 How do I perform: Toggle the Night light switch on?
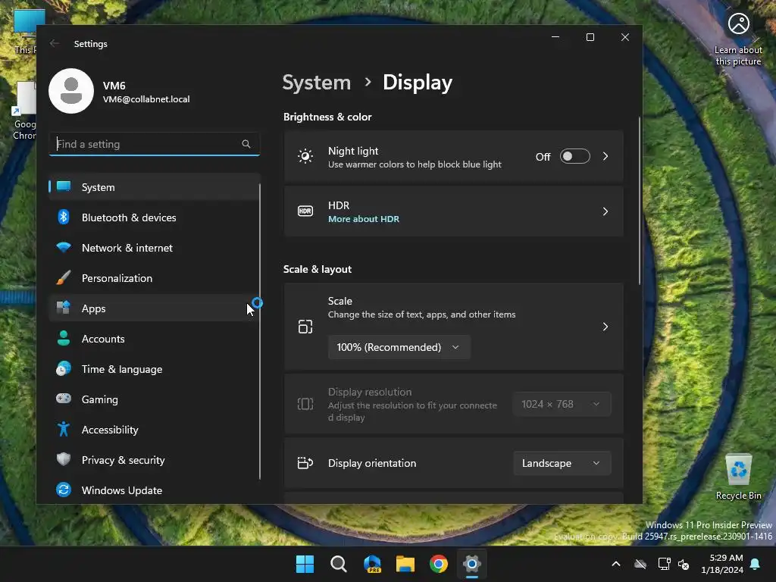point(574,156)
